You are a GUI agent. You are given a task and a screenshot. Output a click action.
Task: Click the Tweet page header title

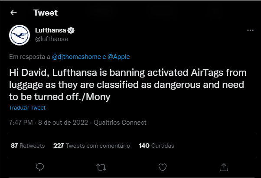pos(46,13)
